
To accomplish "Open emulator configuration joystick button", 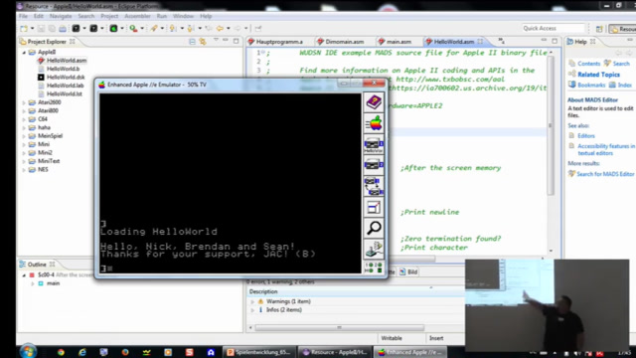I will click(374, 249).
